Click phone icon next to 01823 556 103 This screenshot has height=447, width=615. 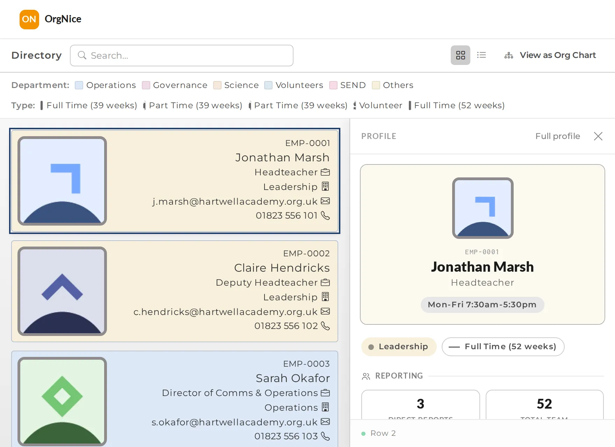(x=325, y=436)
